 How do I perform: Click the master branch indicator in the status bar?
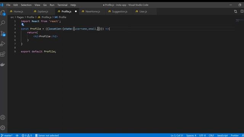click(7, 135)
